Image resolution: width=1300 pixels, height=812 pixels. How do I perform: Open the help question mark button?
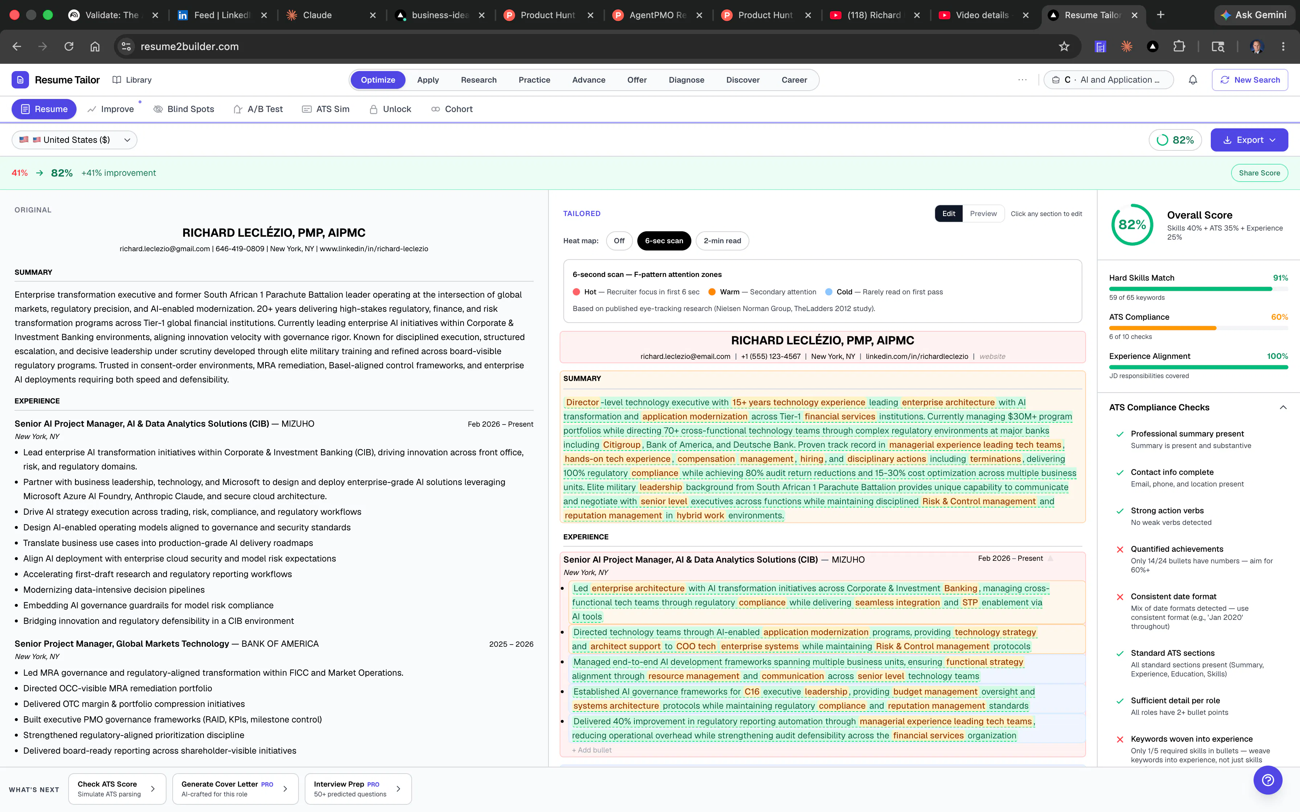pyautogui.click(x=1268, y=780)
